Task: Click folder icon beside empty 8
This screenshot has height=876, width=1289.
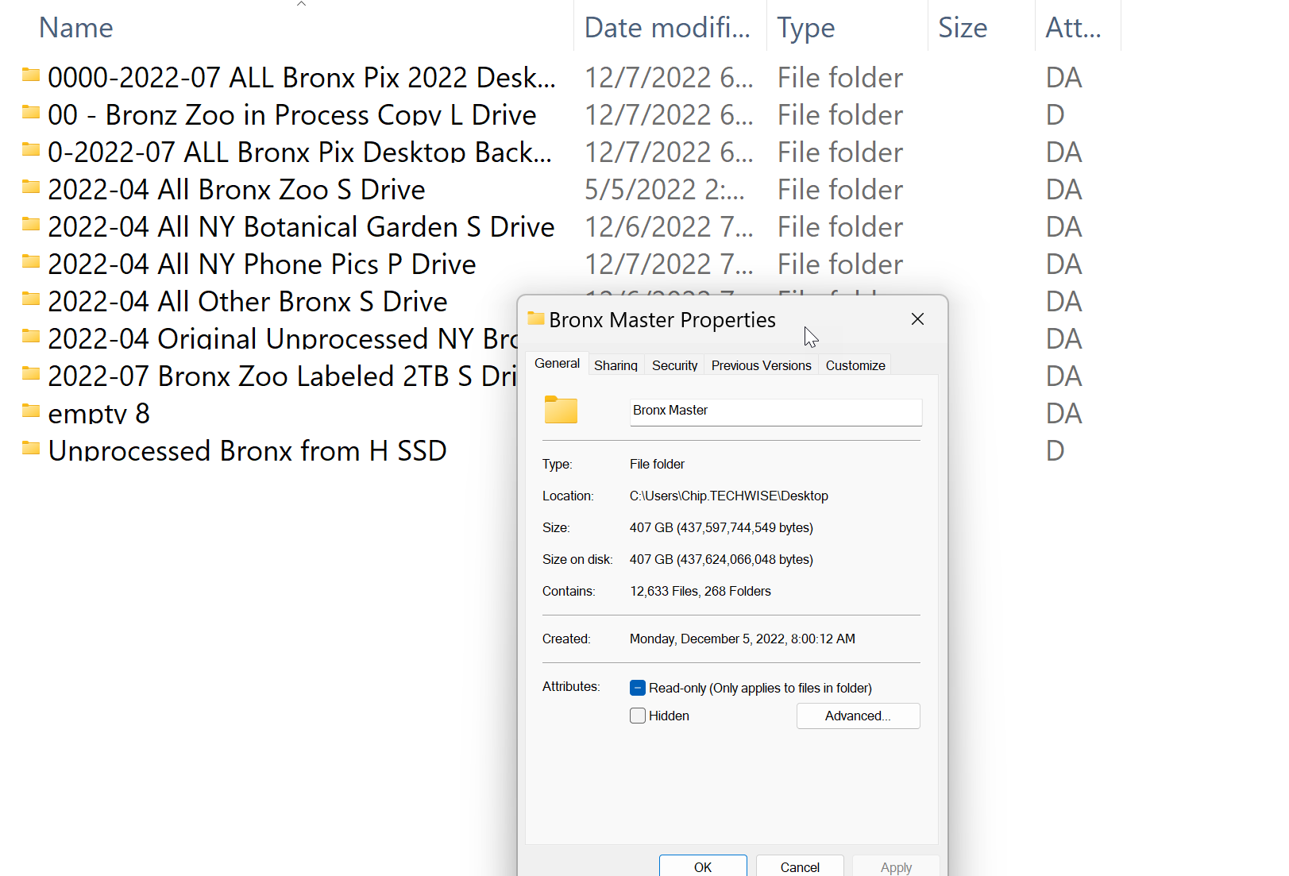Action: point(31,411)
